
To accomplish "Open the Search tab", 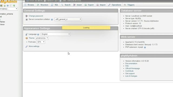I will point(66,5).
